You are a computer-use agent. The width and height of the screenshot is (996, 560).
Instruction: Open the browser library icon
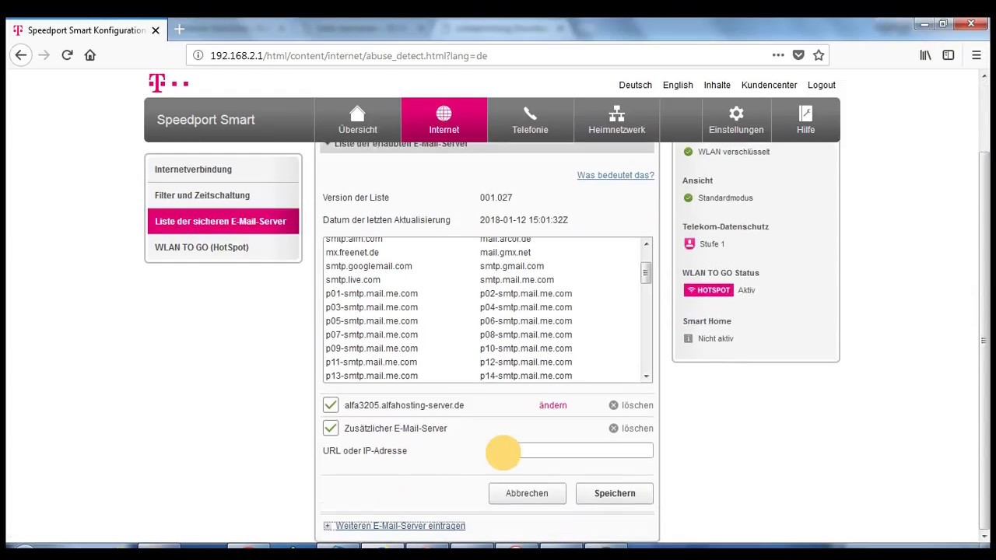point(925,55)
